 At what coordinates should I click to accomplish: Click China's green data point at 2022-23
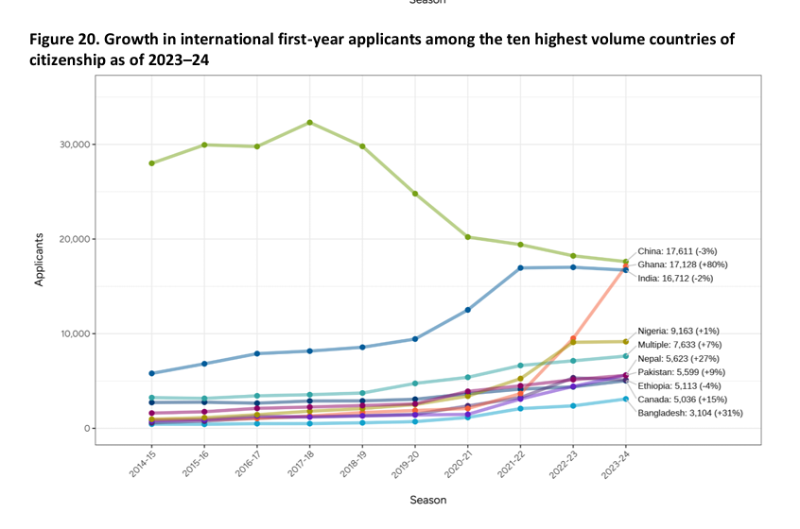[x=573, y=256]
